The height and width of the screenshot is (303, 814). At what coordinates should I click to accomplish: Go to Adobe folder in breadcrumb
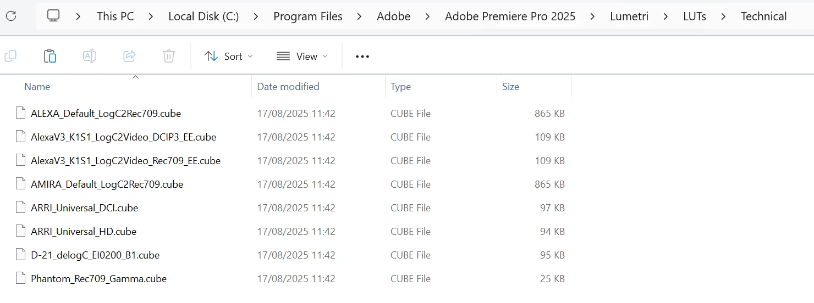[x=394, y=16]
